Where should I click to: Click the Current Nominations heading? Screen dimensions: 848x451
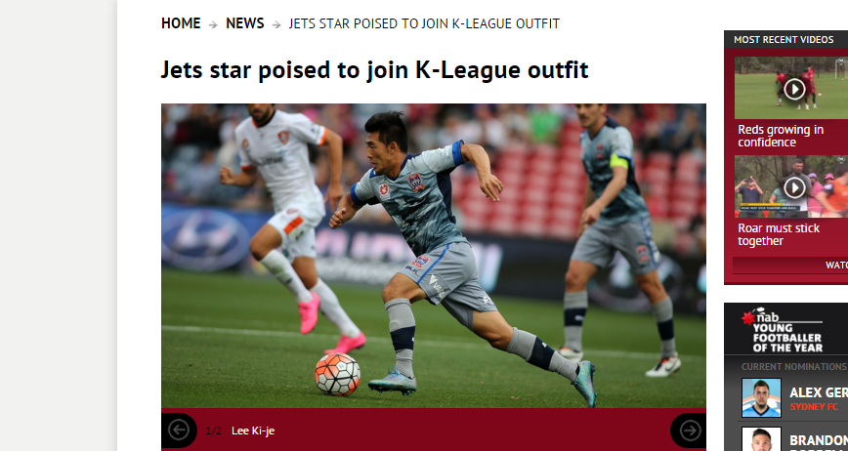[794, 367]
